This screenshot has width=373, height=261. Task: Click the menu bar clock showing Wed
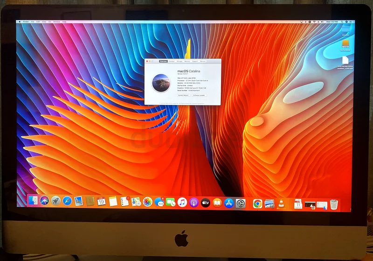[x=332, y=21]
